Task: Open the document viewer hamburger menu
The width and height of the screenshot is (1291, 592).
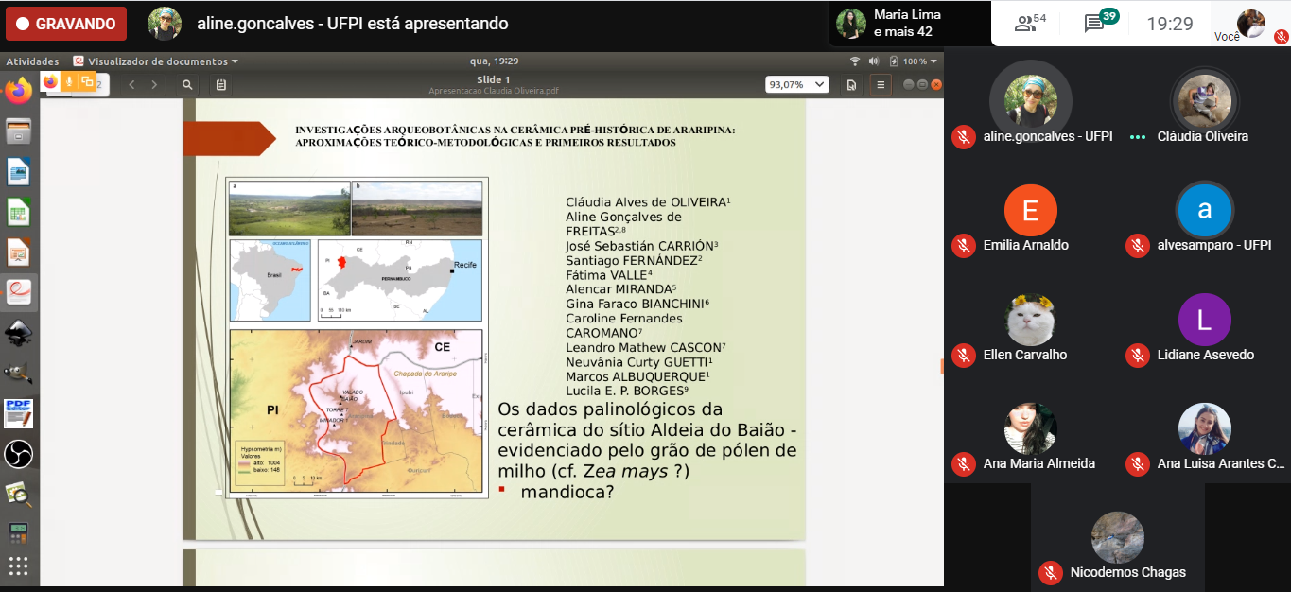Action: click(x=880, y=84)
